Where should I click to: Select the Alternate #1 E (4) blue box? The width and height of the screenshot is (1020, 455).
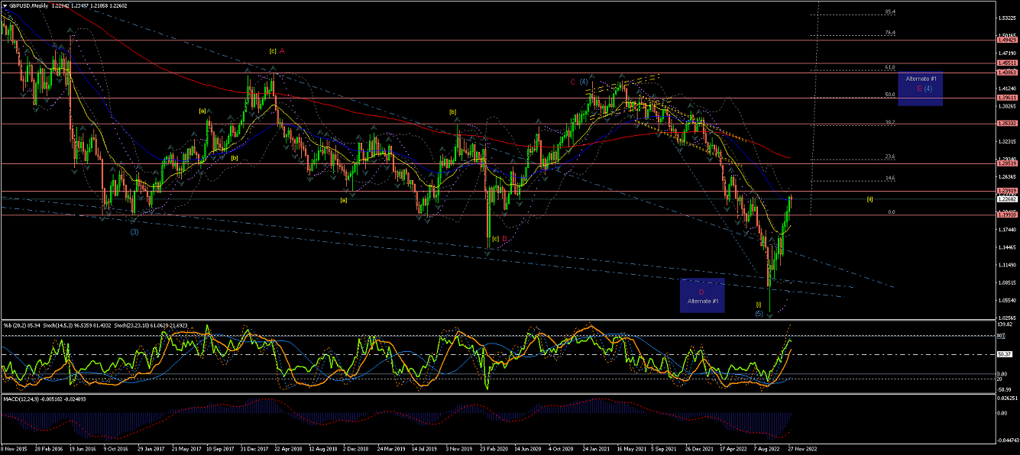[x=921, y=89]
